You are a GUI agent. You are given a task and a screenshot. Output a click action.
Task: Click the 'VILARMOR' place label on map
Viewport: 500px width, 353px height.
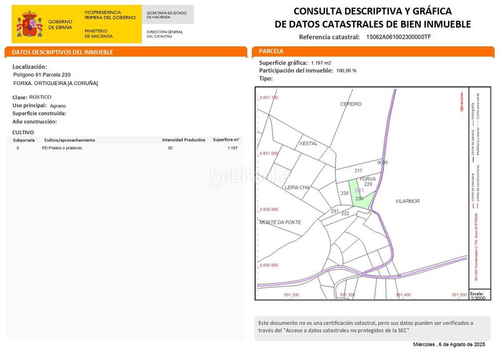[x=407, y=201]
